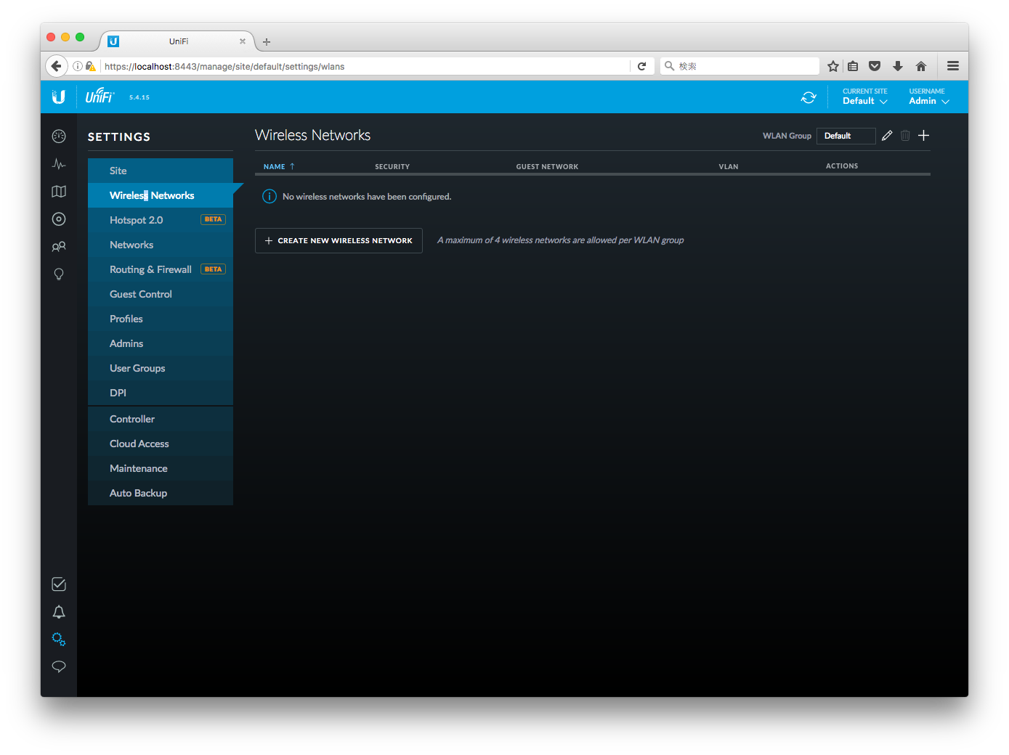The width and height of the screenshot is (1009, 755).
Task: Open the Insights lightbulb icon in sidebar
Action: pos(59,274)
